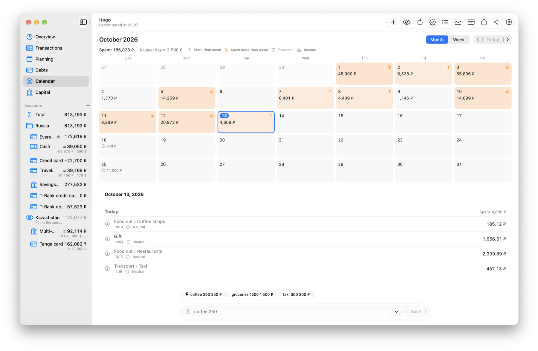The height and width of the screenshot is (351, 538).
Task: Open the Debts section
Action: [x=56, y=70]
